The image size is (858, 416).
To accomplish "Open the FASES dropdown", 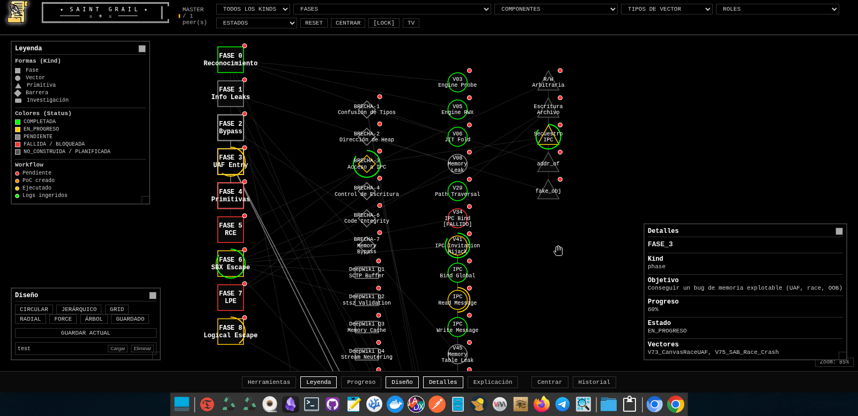I will click(392, 9).
